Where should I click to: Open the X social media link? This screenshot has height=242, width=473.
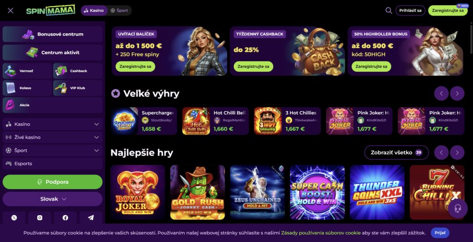pyautogui.click(x=14, y=218)
